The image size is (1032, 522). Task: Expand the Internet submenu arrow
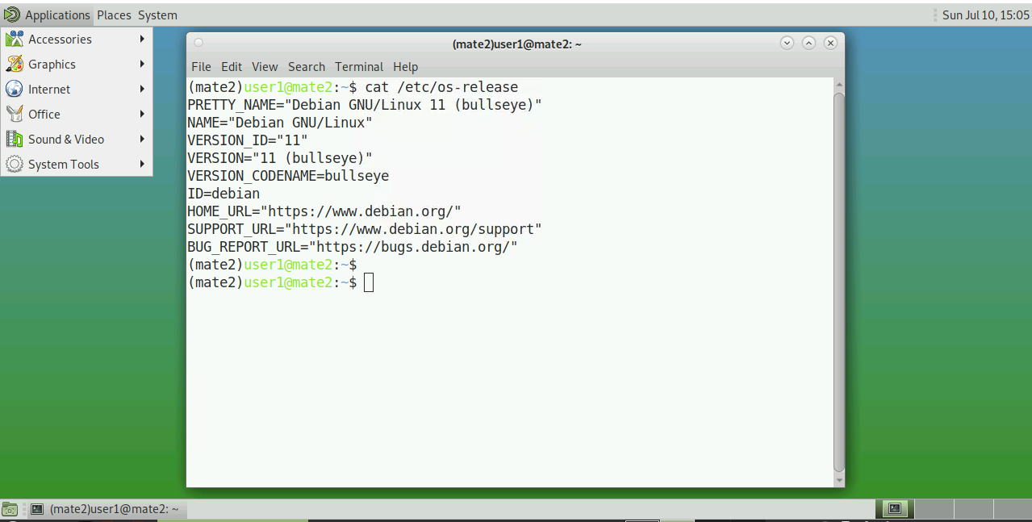pos(142,89)
